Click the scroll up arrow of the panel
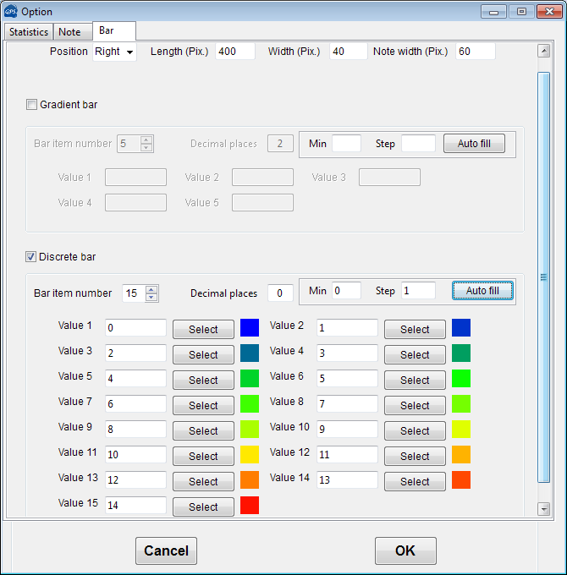 [x=543, y=52]
